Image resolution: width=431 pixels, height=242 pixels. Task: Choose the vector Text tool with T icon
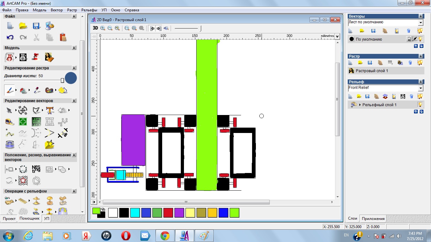[50, 110]
